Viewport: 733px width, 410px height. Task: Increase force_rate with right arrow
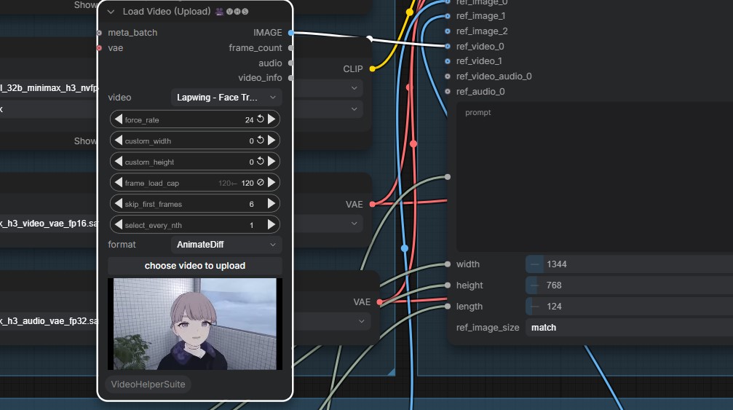pyautogui.click(x=272, y=119)
